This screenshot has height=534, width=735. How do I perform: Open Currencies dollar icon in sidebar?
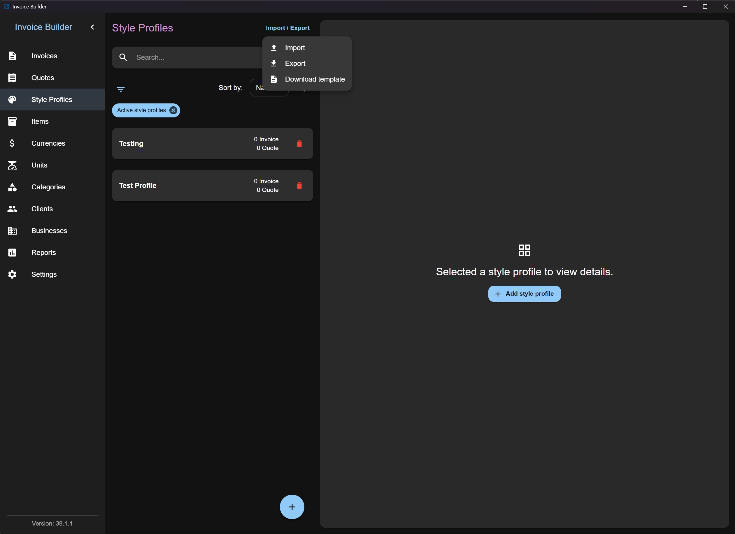click(x=12, y=143)
